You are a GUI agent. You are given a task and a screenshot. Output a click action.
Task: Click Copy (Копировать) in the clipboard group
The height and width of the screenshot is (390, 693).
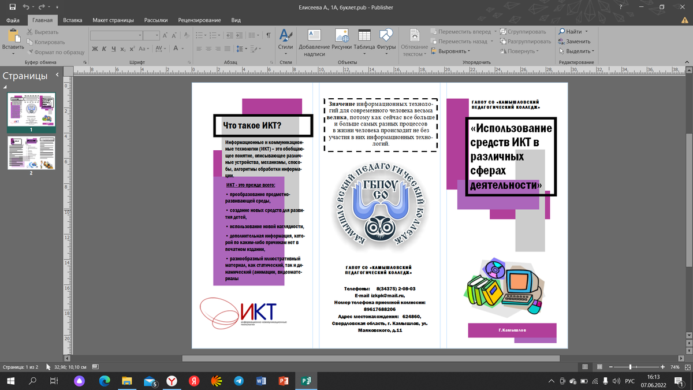point(45,42)
